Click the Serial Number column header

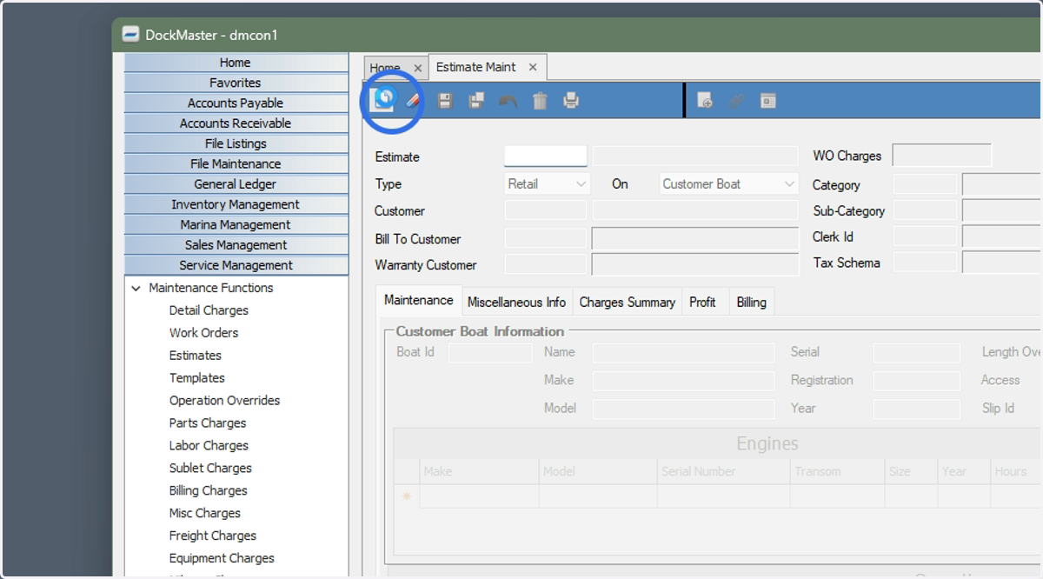(723, 471)
